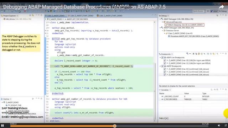Screen dimensions: 228x128
Task: Toggle the Z_AMDP_DEMO line 43 breakpoint checkbox
Action: (165, 69)
